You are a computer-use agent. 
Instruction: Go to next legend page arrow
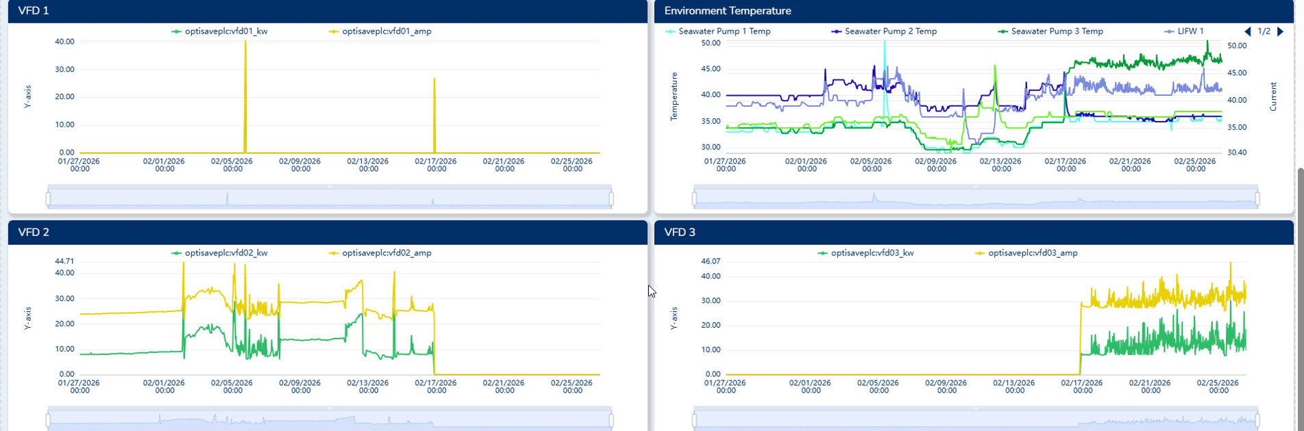click(1280, 31)
